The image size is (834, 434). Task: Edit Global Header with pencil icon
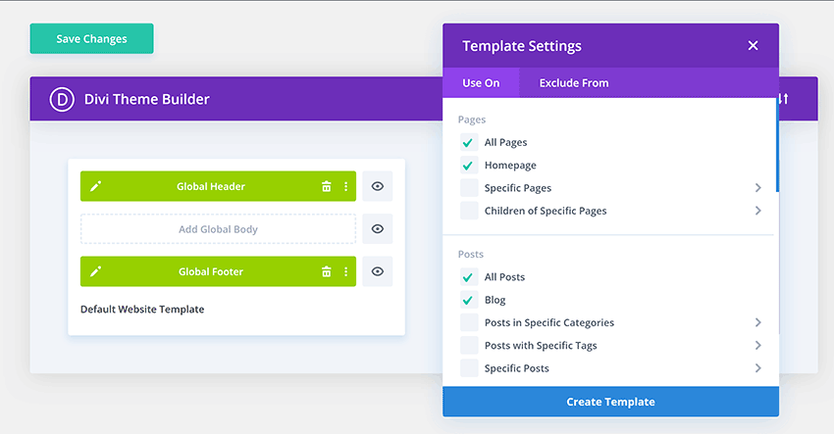96,186
